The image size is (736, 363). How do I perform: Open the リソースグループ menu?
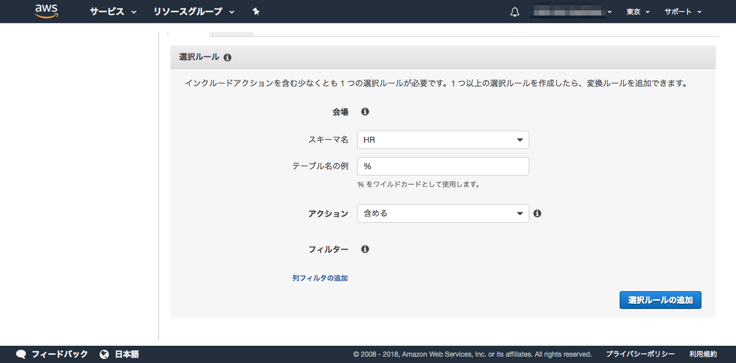(x=194, y=12)
